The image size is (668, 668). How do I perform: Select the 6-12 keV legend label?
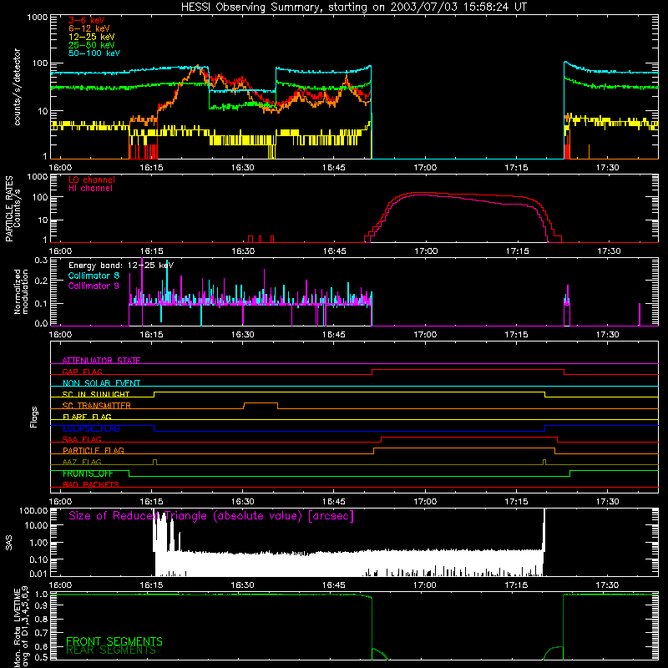click(x=89, y=28)
